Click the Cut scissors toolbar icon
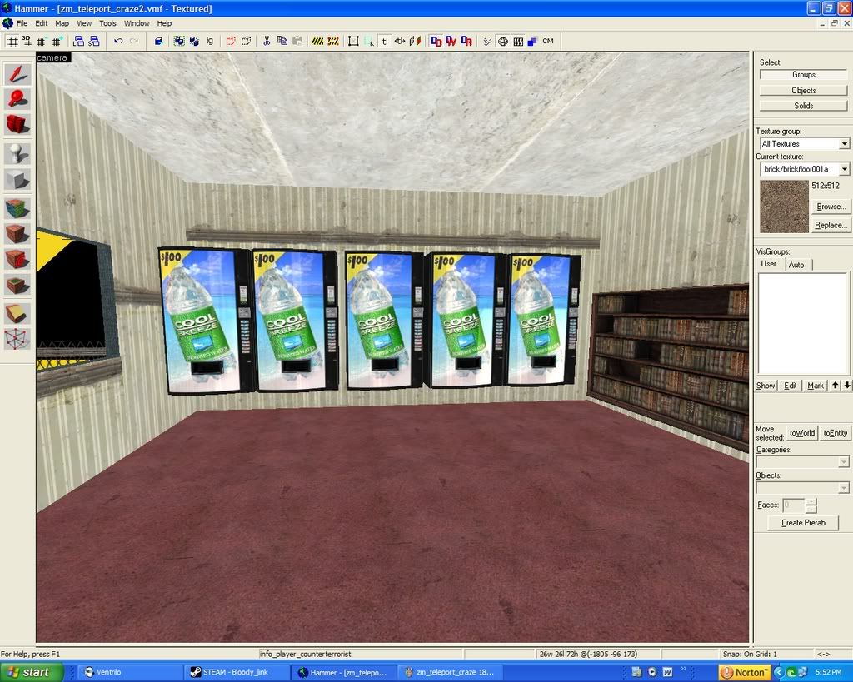 pyautogui.click(x=267, y=41)
